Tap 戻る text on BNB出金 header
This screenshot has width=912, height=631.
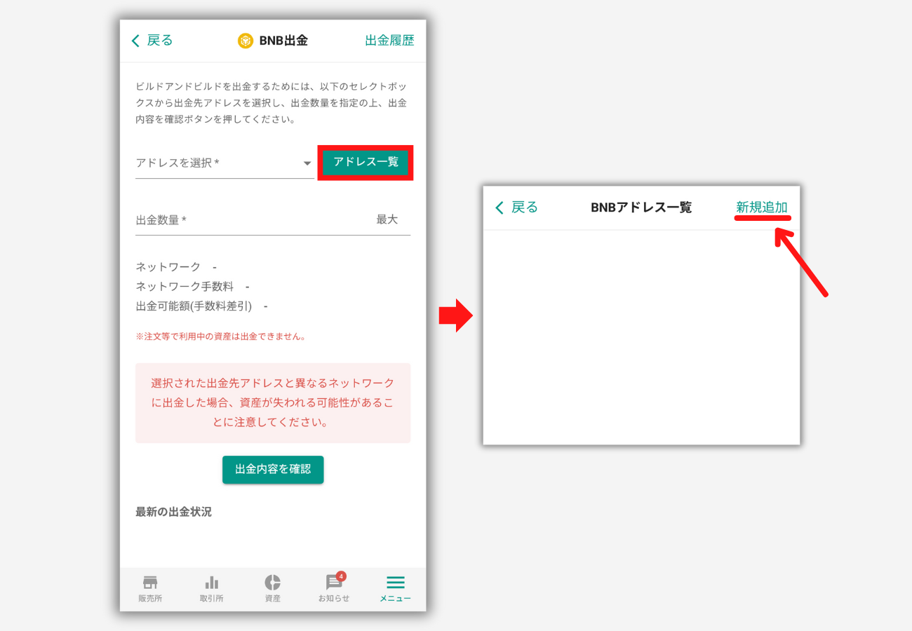(x=160, y=41)
